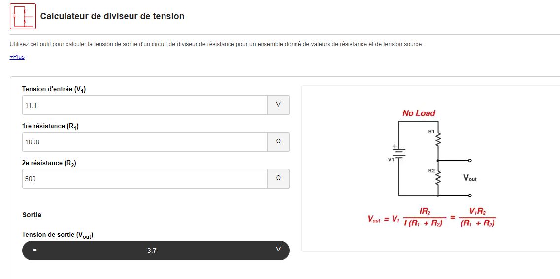Click the voltage divider calculator logo icon

click(23, 16)
